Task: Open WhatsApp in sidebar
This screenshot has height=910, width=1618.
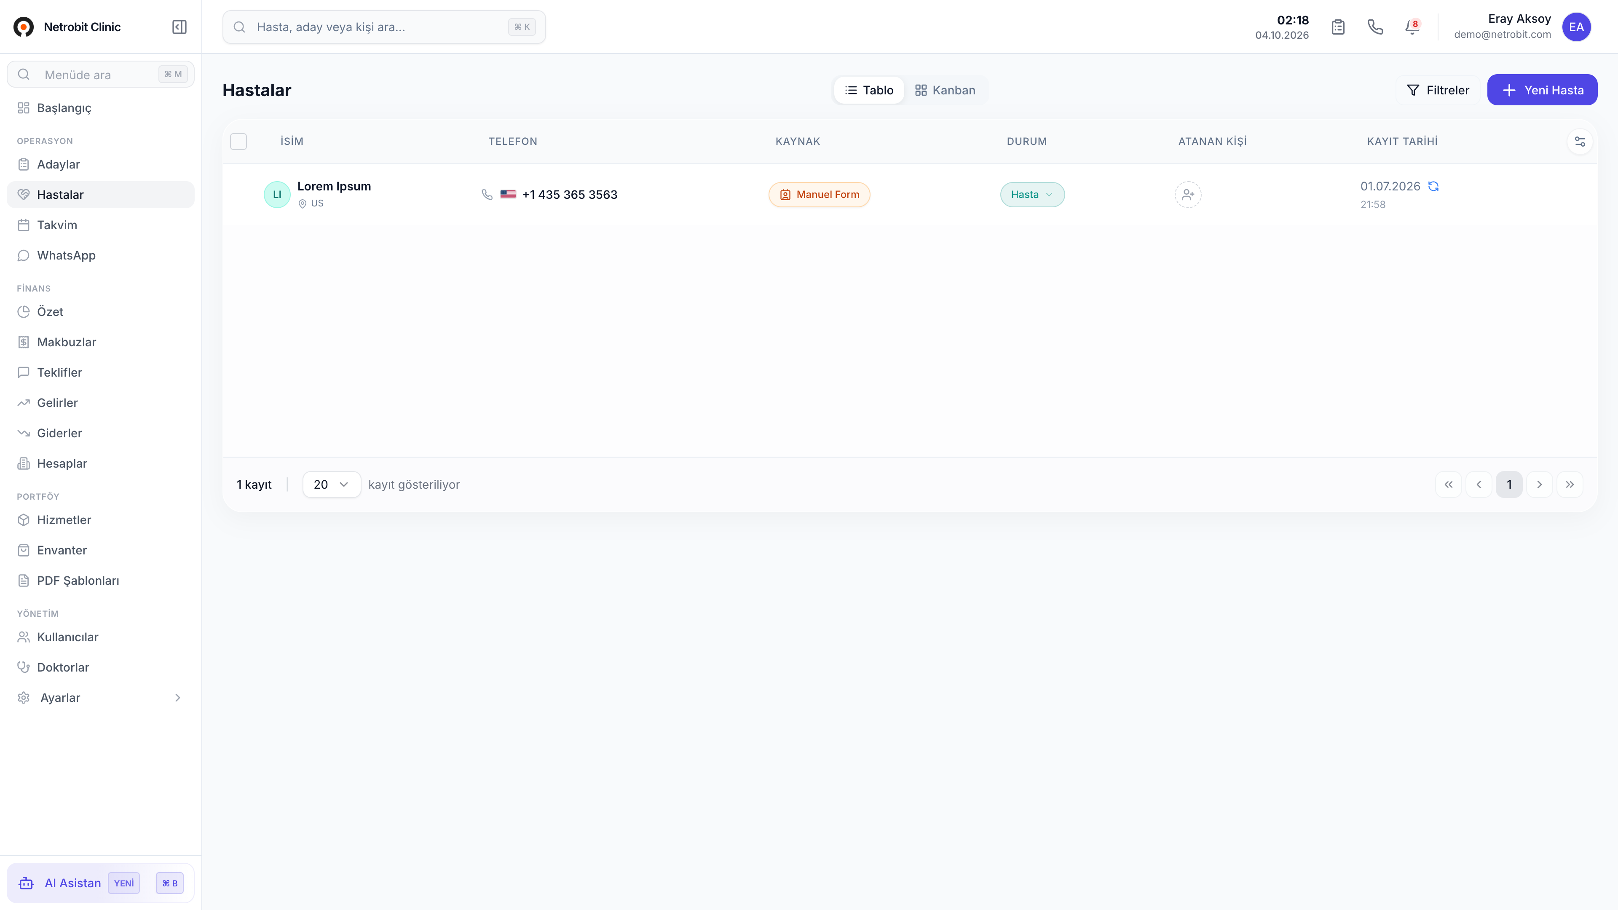Action: point(101,256)
